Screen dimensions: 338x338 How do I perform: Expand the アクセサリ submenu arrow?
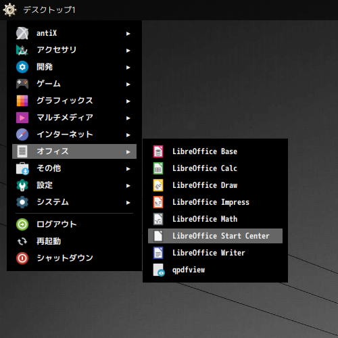[x=128, y=51]
